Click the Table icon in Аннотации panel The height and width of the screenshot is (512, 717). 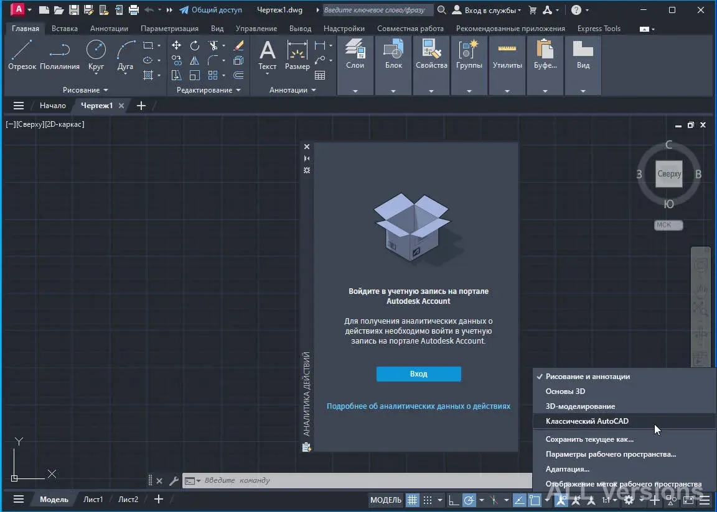(320, 75)
